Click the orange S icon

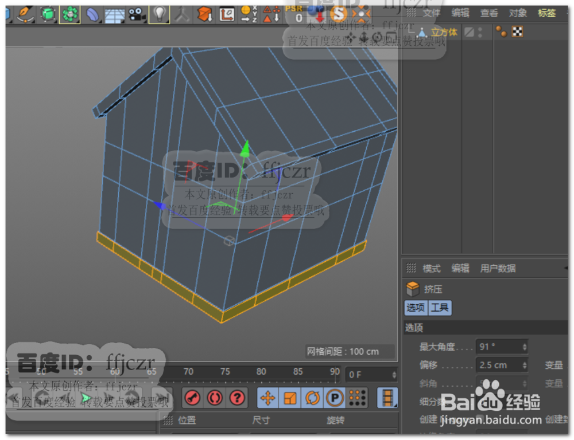click(338, 14)
